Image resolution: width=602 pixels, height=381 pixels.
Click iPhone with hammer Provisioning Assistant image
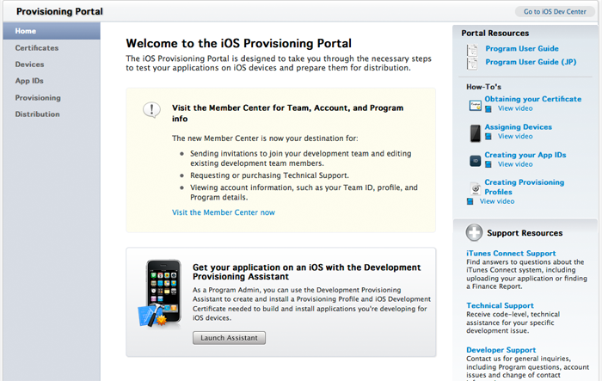pyautogui.click(x=159, y=294)
